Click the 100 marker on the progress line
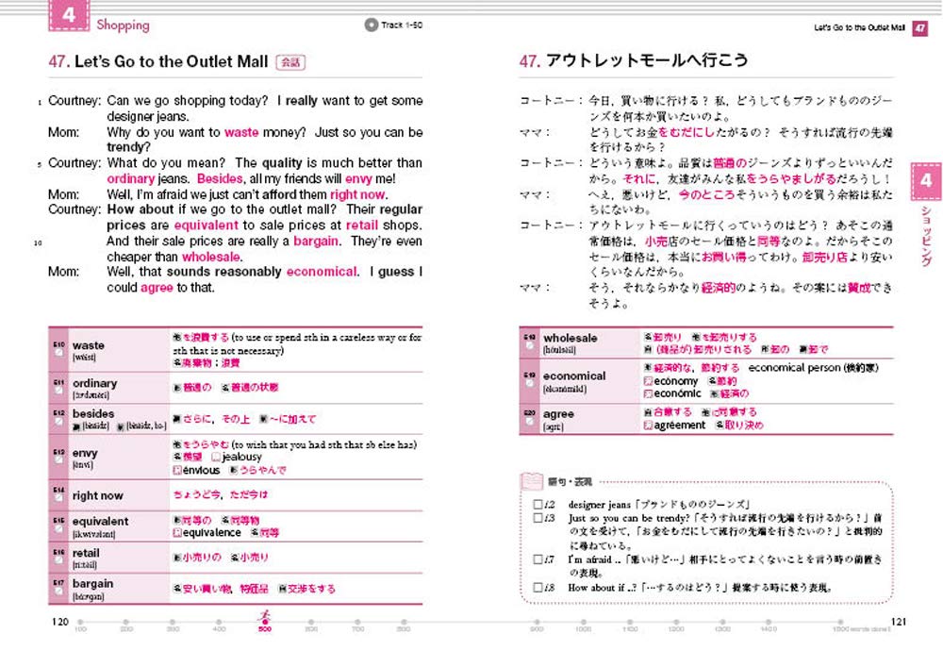Image resolution: width=943 pixels, height=651 pixels. [80, 623]
